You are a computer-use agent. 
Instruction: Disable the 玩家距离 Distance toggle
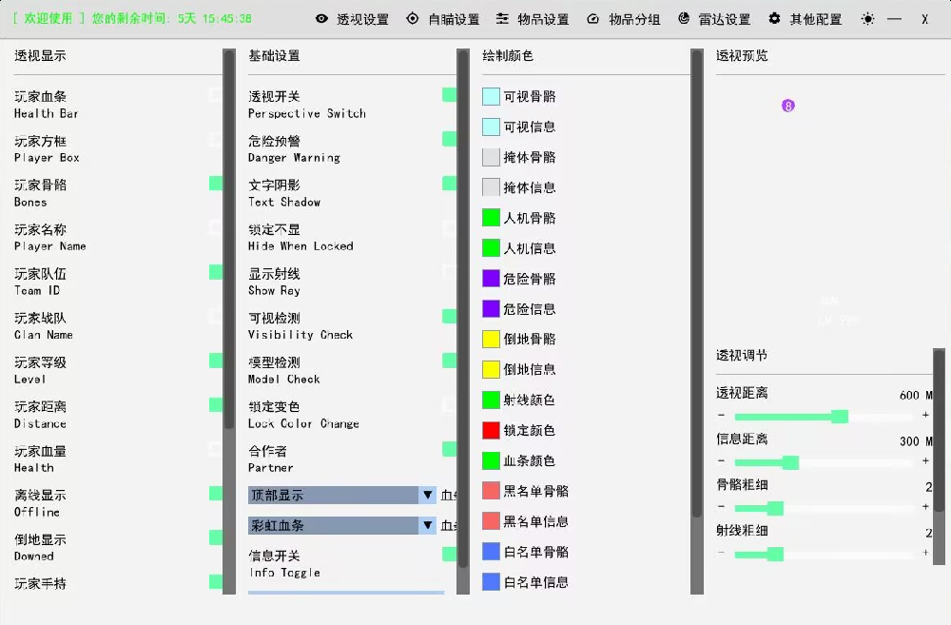216,404
